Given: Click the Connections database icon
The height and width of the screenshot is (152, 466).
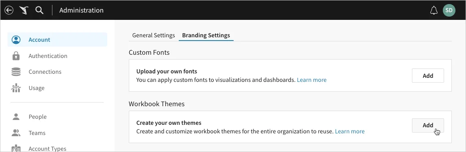Looking at the screenshot, I should (16, 72).
